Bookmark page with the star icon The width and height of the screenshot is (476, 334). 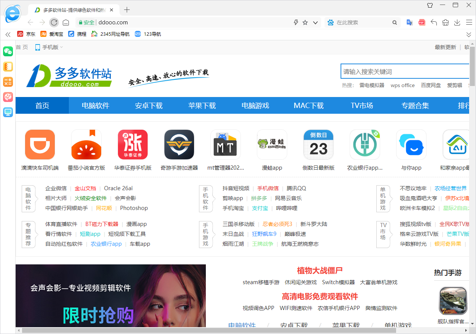305,22
